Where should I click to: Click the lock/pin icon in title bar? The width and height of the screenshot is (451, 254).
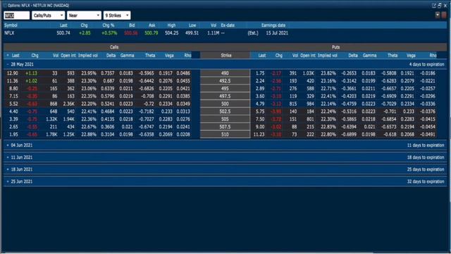[x=440, y=6]
